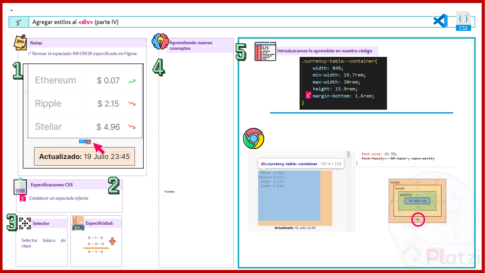Click the pink 5° badge beside margin-bottom
The width and height of the screenshot is (485, 273).
tap(308, 95)
